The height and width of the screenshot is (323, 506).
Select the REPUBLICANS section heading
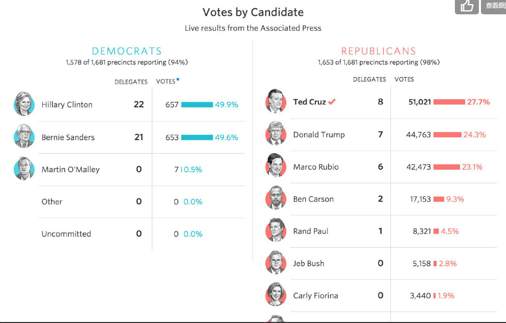coord(379,51)
